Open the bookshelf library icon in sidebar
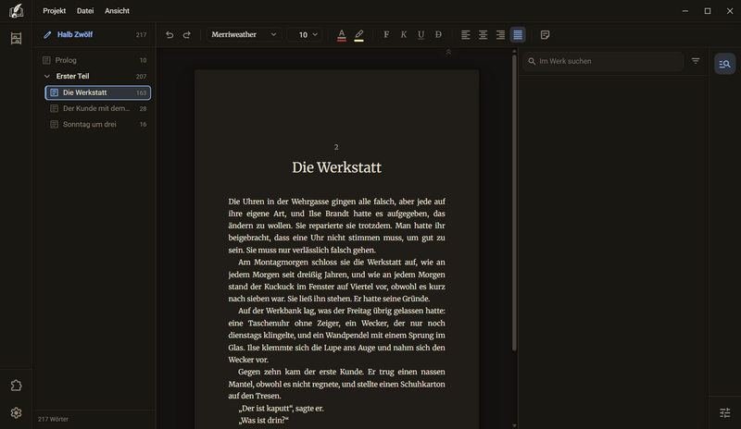The height and width of the screenshot is (429, 741). [16, 38]
